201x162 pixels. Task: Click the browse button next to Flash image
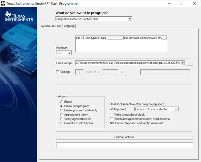pos(190,63)
